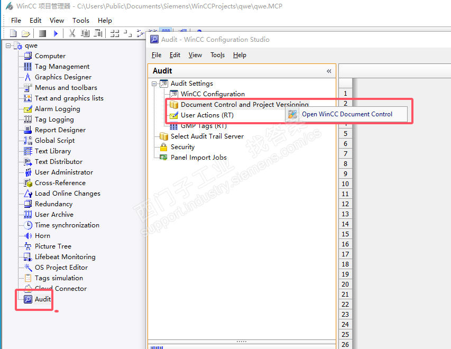The width and height of the screenshot is (451, 349).
Task: Select Picture Tree entry
Action: click(x=53, y=246)
